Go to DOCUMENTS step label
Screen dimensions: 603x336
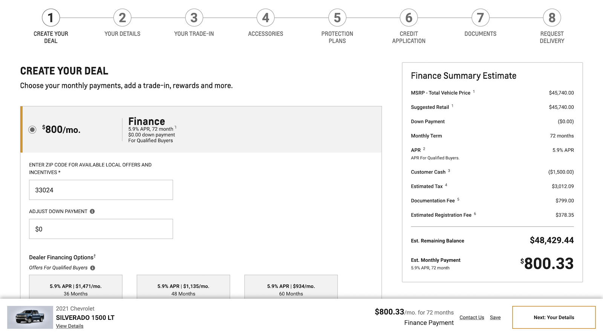[x=481, y=34]
